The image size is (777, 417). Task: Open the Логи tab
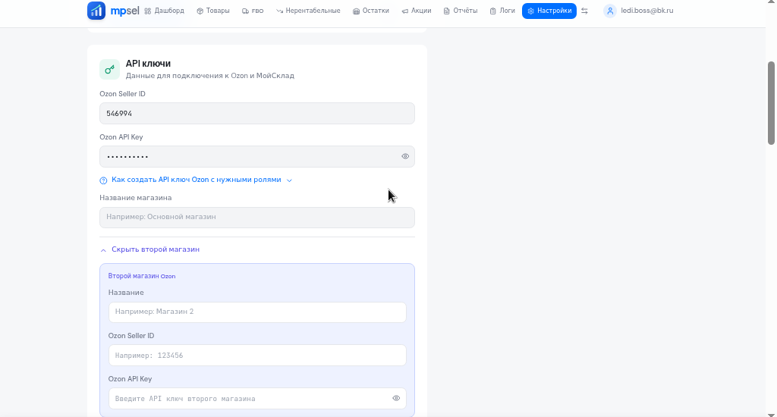coord(502,11)
